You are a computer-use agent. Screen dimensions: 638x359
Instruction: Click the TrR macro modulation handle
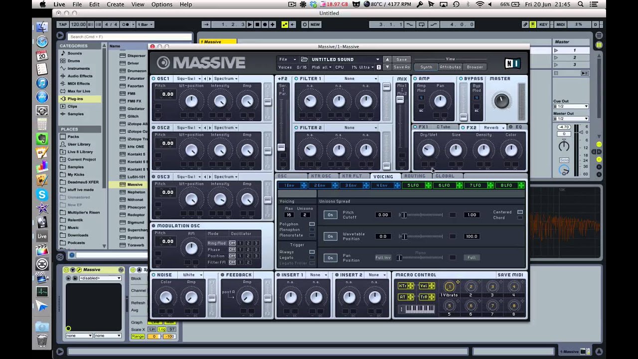click(x=431, y=297)
